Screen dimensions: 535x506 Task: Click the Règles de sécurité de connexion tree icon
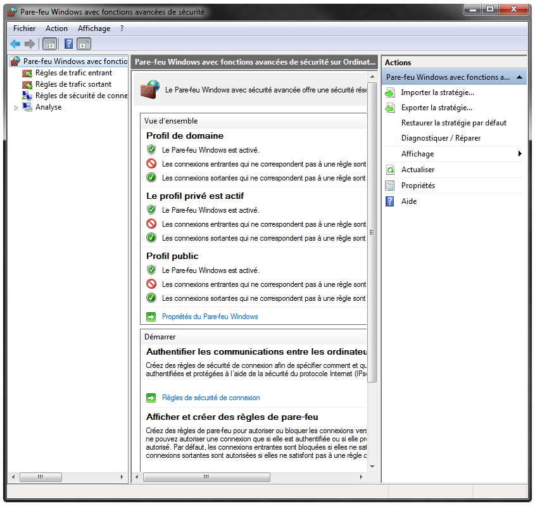pos(27,96)
